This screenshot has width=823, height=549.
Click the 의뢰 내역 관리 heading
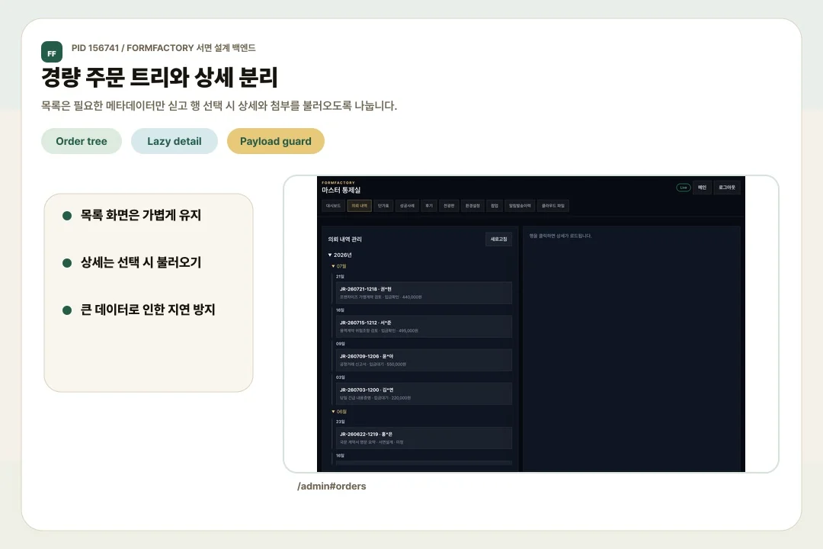(345, 239)
